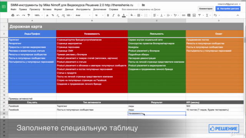Decrease decimal places
The image size is (246, 138).
[58, 15]
